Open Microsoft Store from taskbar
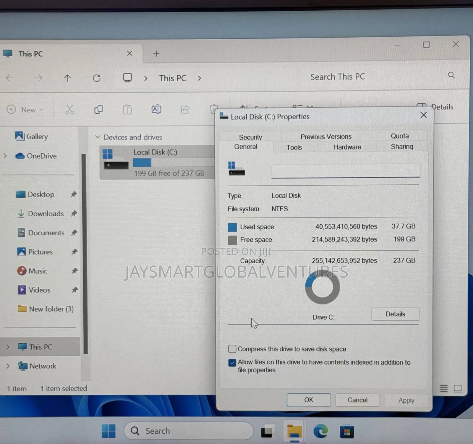Image resolution: width=473 pixels, height=444 pixels. tap(347, 432)
